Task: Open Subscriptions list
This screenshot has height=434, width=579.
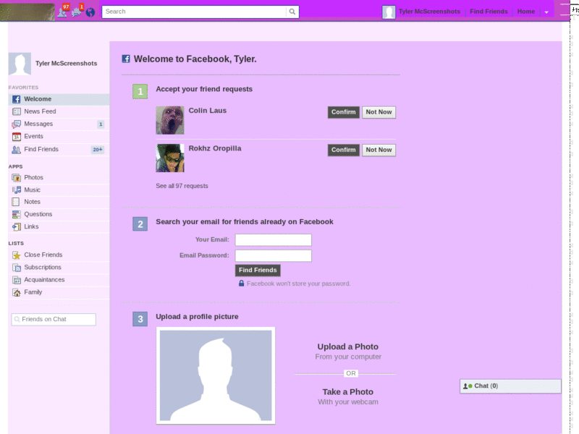Action: pos(59,267)
